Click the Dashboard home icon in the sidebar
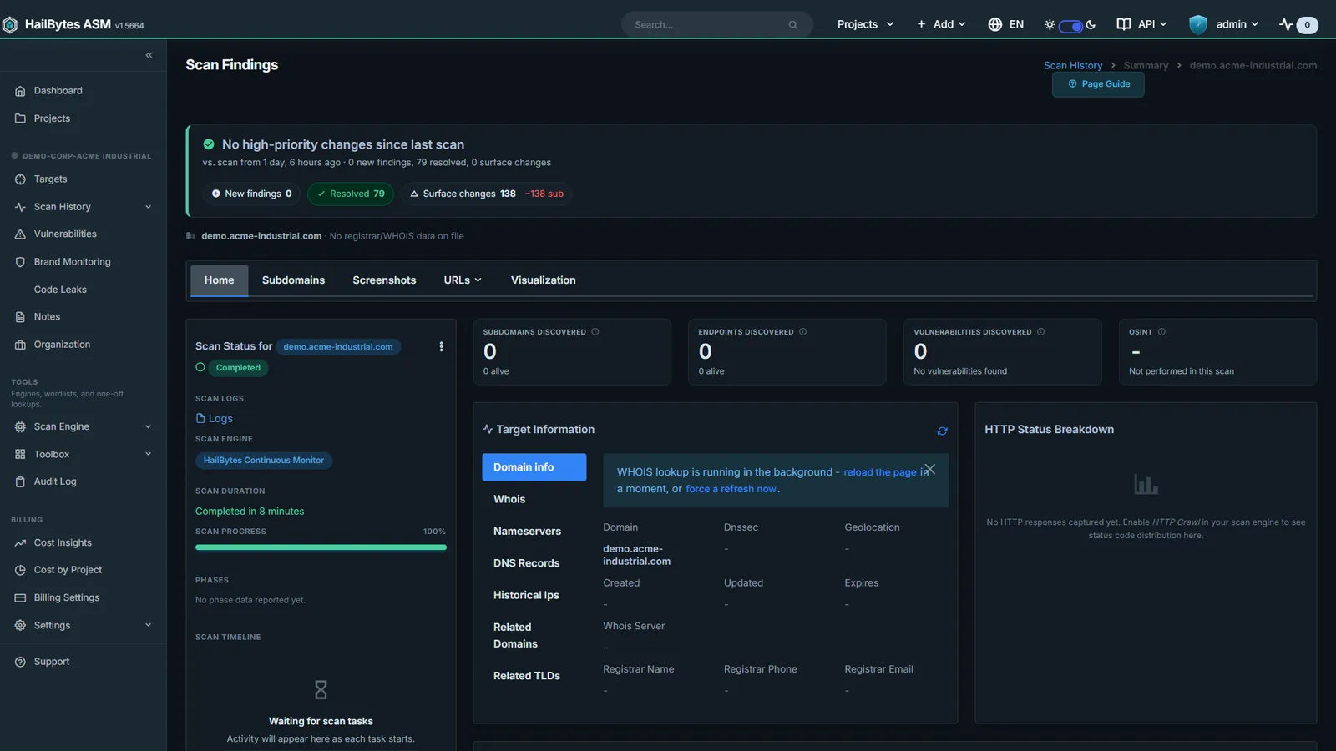Screen dimensions: 1336x751 tap(20, 91)
